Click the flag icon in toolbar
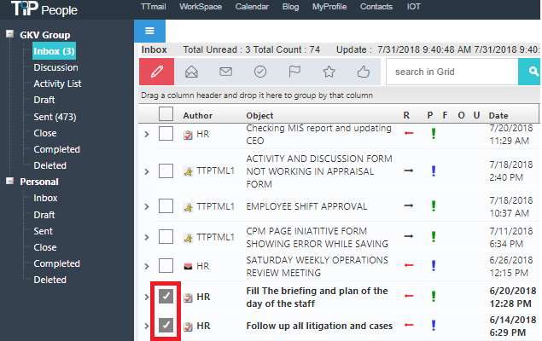Image resolution: width=542 pixels, height=341 pixels. [294, 72]
